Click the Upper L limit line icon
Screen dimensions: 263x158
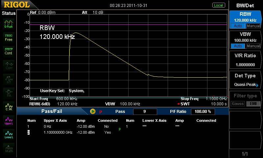[x=9, y=120]
